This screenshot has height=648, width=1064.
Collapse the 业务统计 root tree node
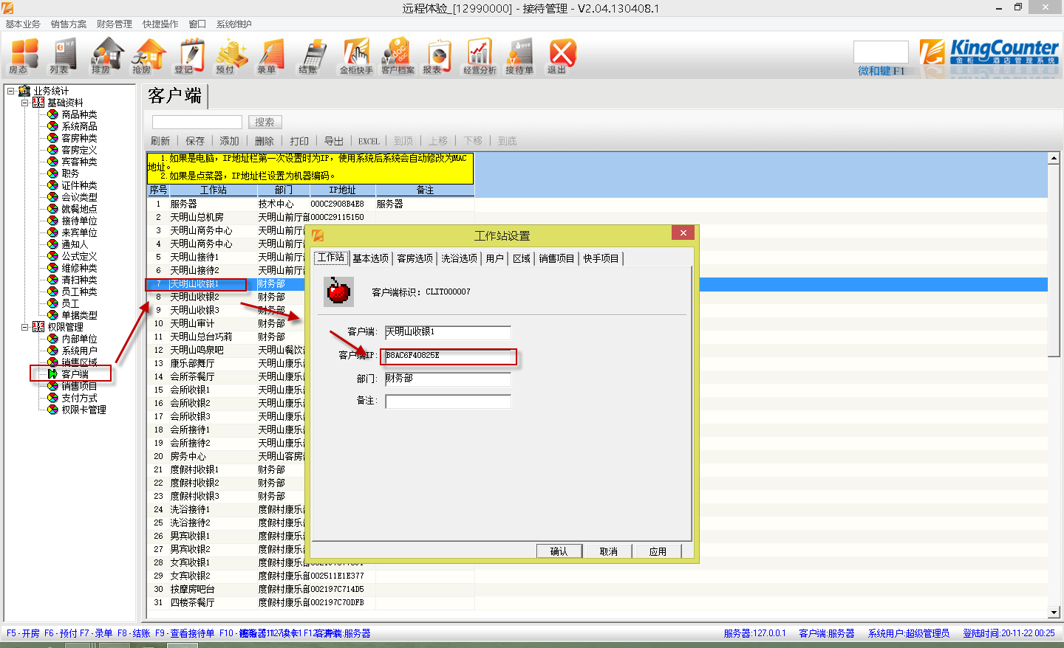pos(10,92)
